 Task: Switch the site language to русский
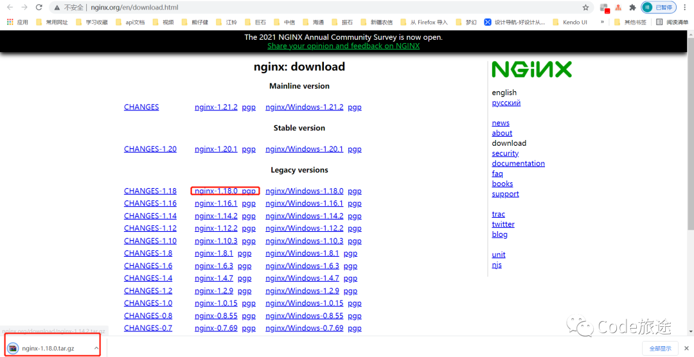point(506,103)
